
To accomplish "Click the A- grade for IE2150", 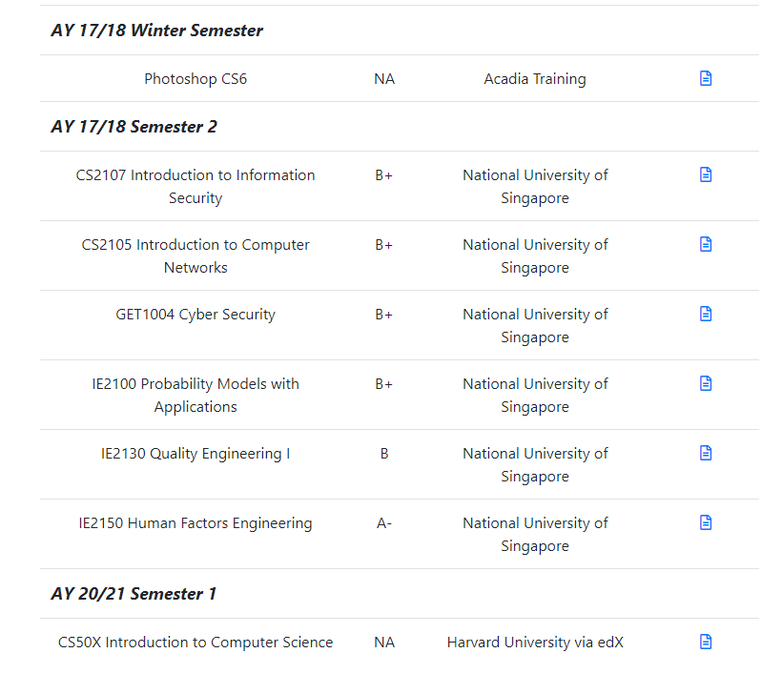I will (384, 523).
